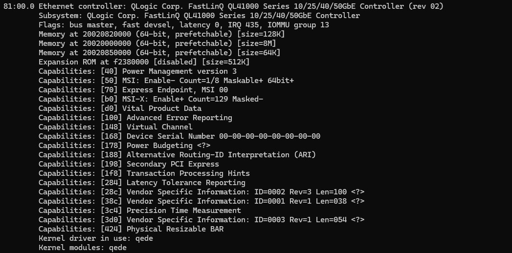Click the '81:00.0' device address text
This screenshot has height=253, width=512.
pyautogui.click(x=19, y=6)
